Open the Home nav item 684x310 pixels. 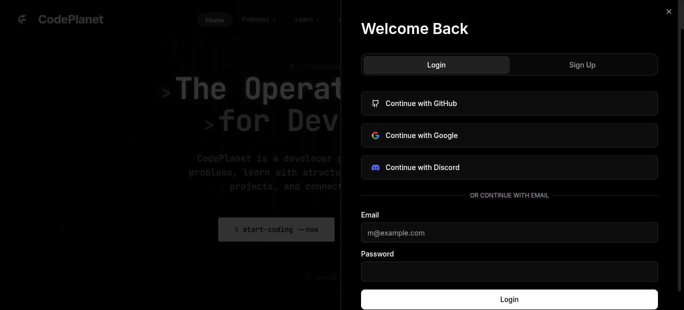(215, 20)
